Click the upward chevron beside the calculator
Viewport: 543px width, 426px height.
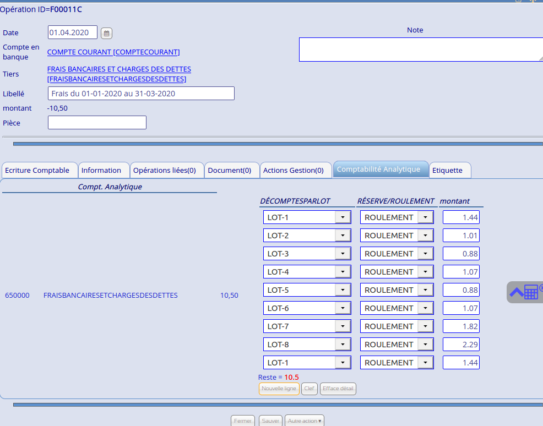click(x=516, y=292)
